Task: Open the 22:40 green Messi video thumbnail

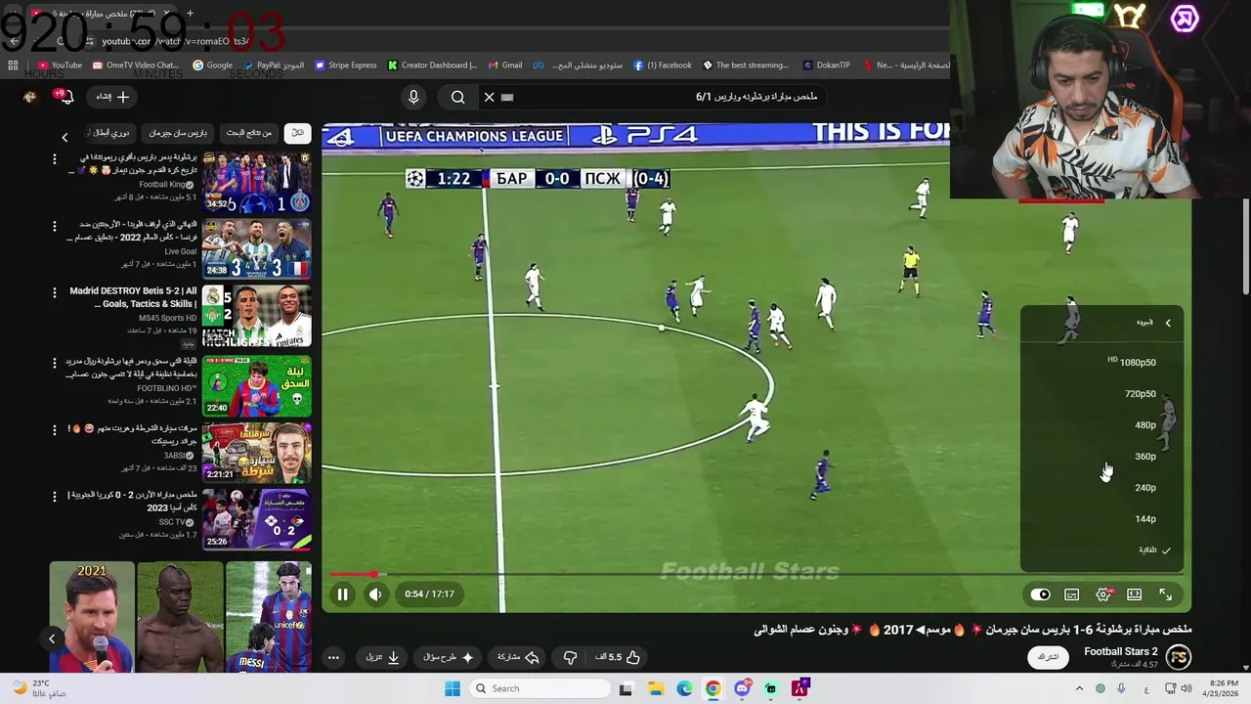Action: (257, 385)
